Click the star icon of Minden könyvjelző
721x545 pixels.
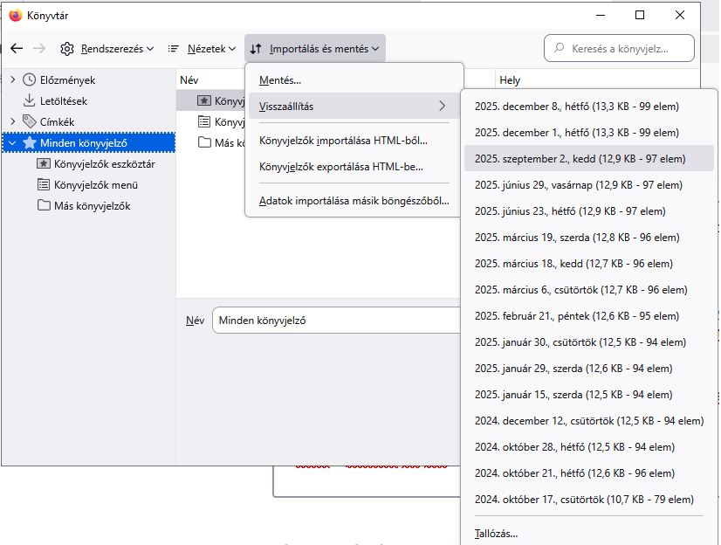click(30, 143)
